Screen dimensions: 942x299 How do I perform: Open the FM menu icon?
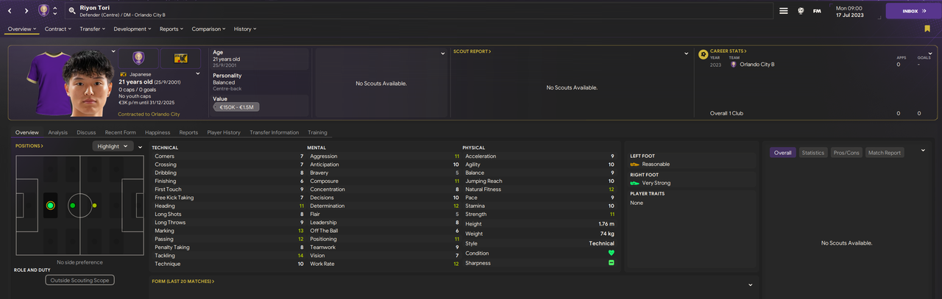click(x=817, y=11)
